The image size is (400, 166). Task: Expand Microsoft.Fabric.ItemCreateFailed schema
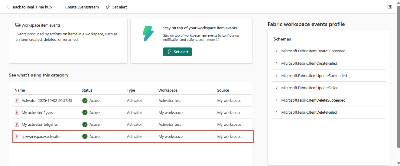pos(276,63)
